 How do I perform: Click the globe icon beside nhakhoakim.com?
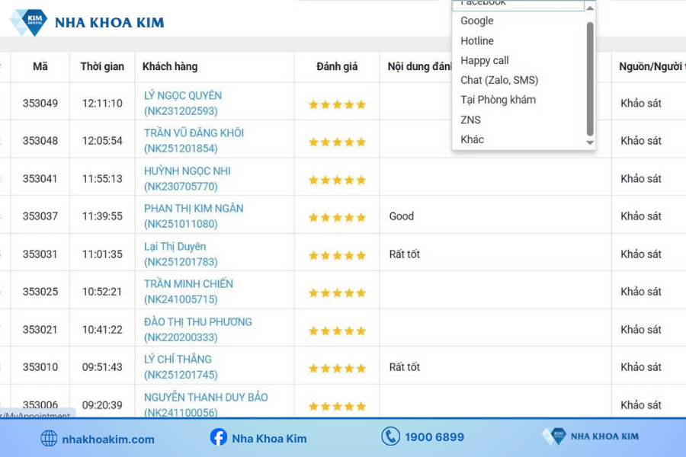click(x=48, y=438)
